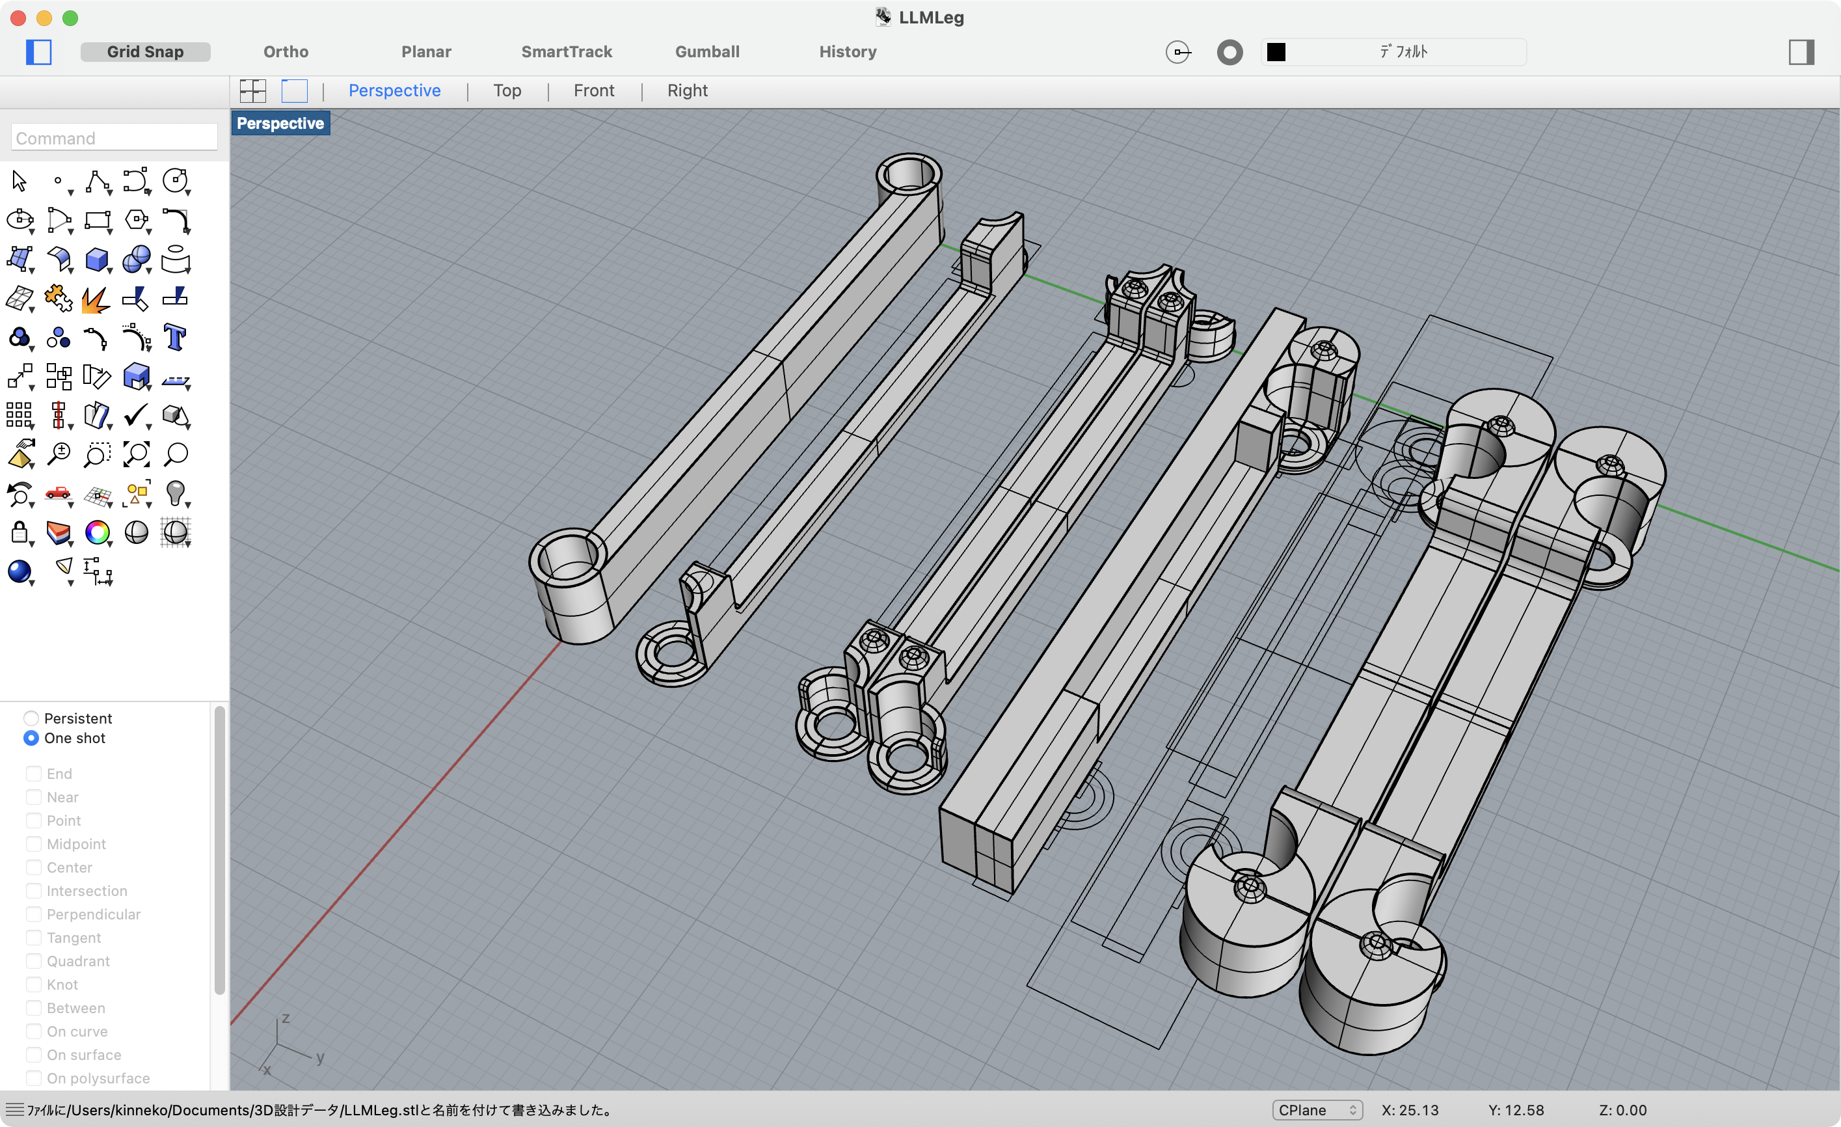Open the color wheel tool
The height and width of the screenshot is (1127, 1841).
click(x=97, y=533)
